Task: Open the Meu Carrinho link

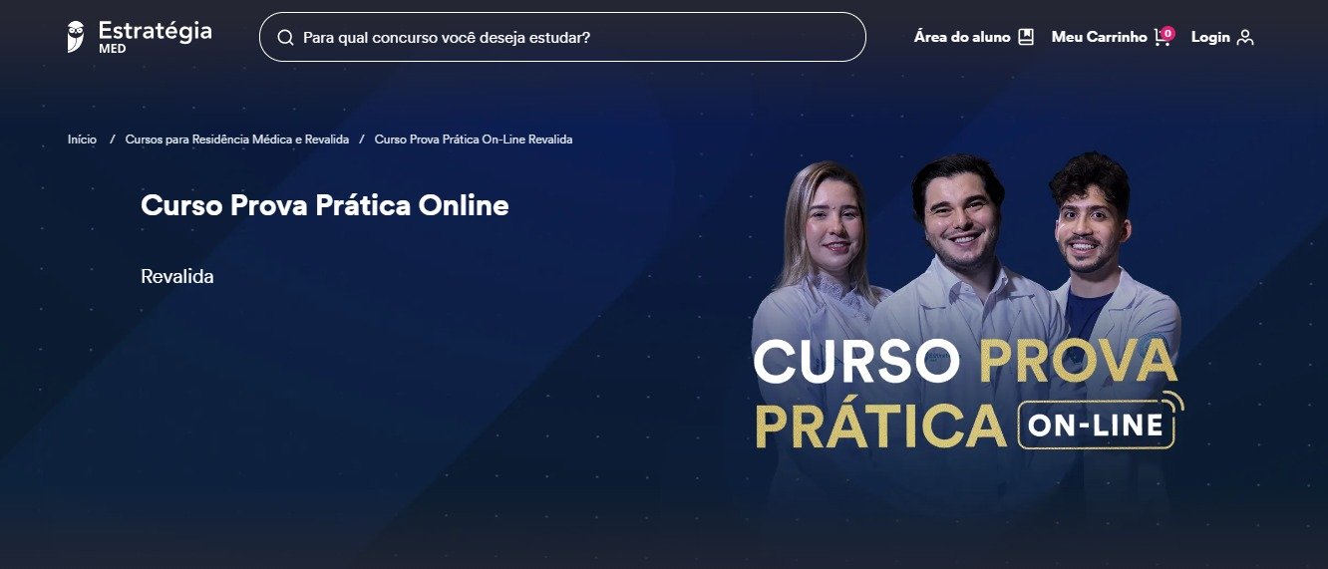Action: (x=1099, y=37)
